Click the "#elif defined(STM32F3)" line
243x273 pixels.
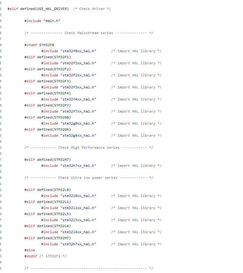coord(48,81)
